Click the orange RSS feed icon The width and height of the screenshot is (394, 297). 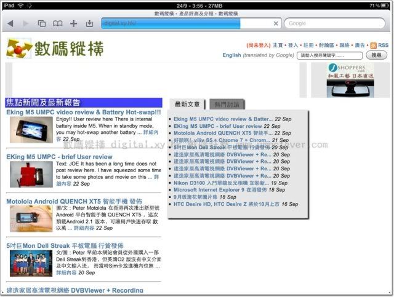point(373,46)
